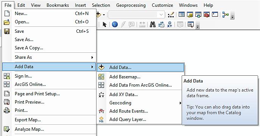The height and width of the screenshot is (136, 260).
Task: Open the Python window icon
Action: [x=215, y=15]
